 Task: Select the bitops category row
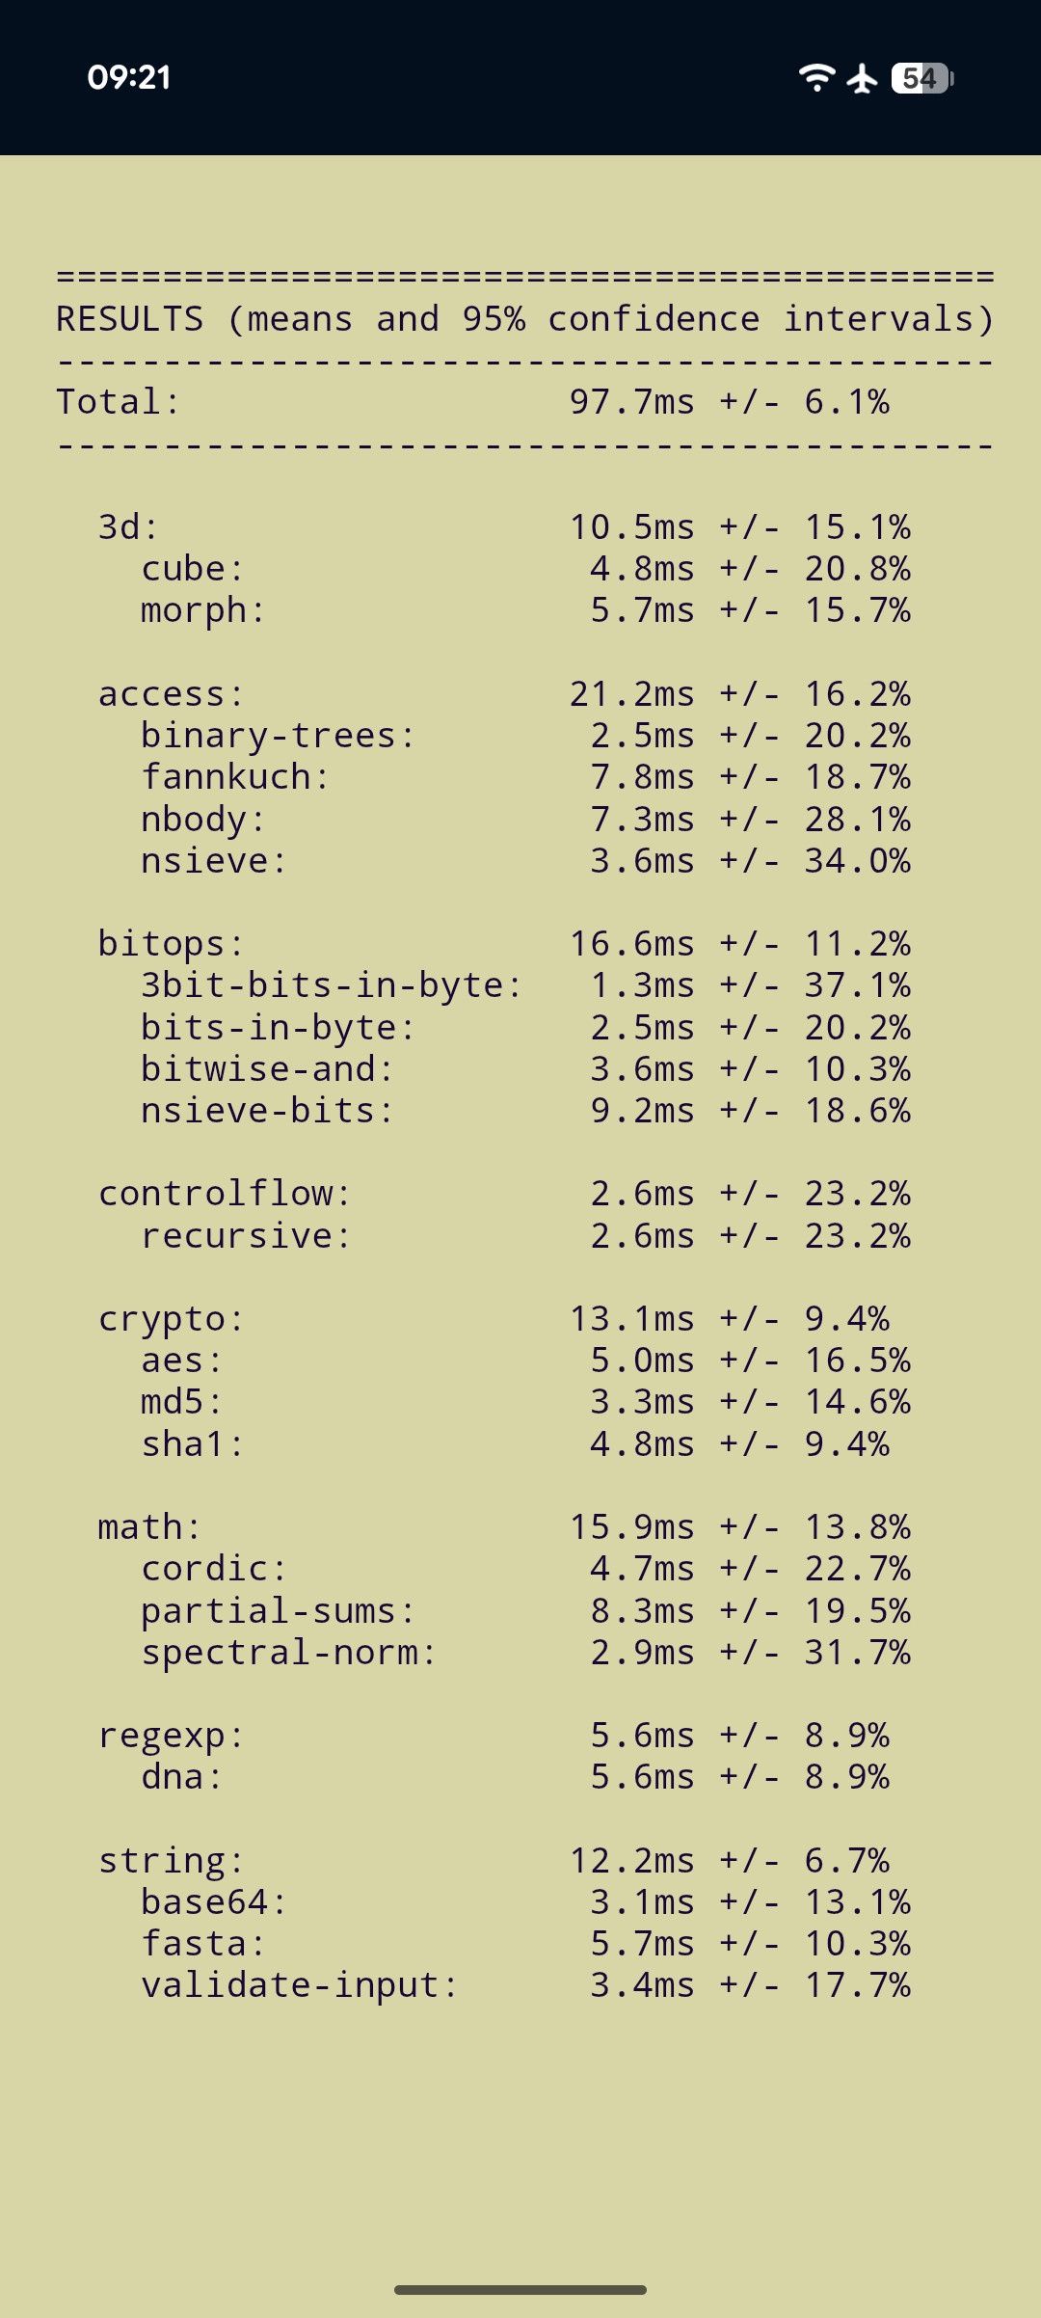[504, 944]
